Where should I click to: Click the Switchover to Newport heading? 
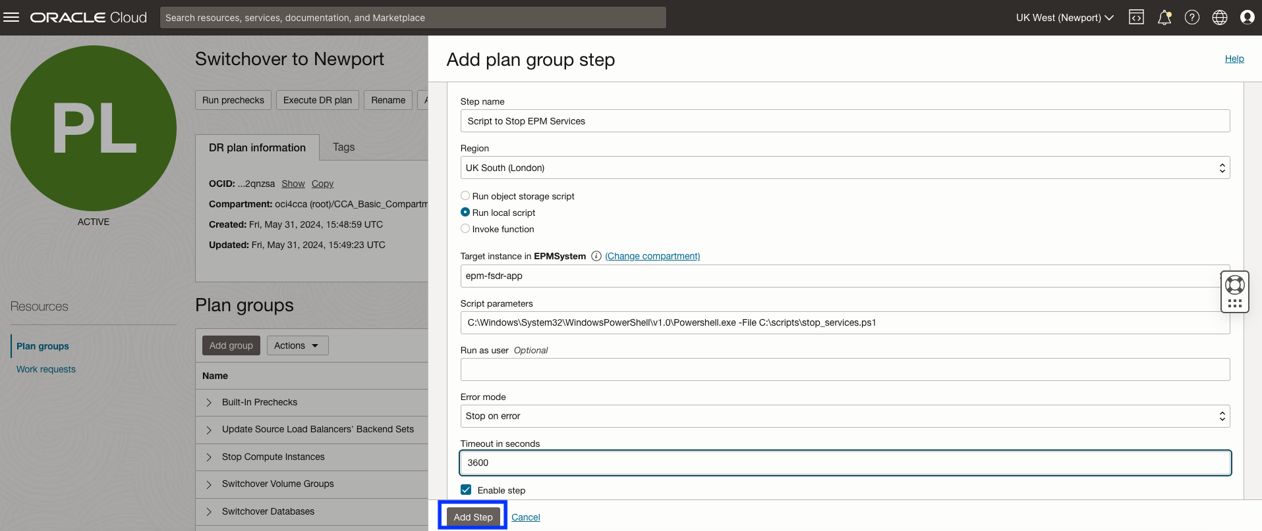[289, 59]
